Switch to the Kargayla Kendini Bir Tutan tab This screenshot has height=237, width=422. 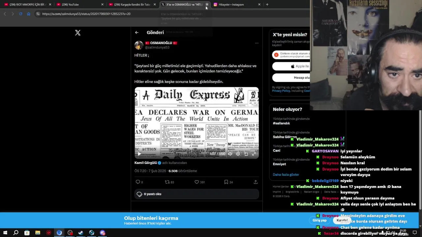coord(132,5)
